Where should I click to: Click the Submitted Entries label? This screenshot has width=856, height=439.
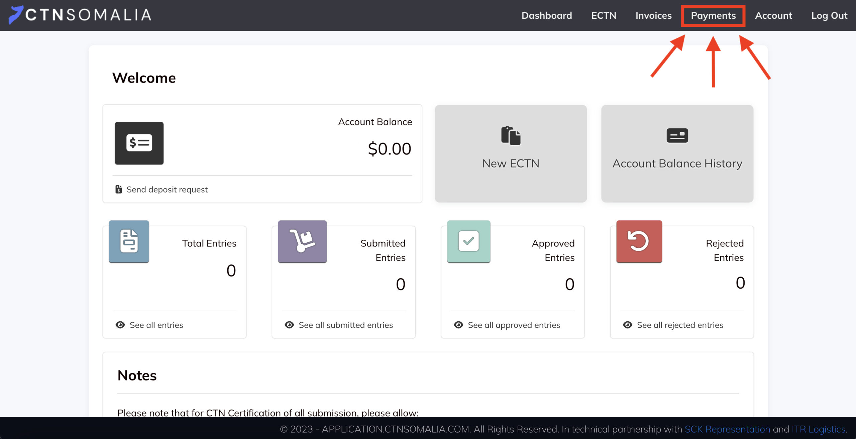[x=383, y=250]
